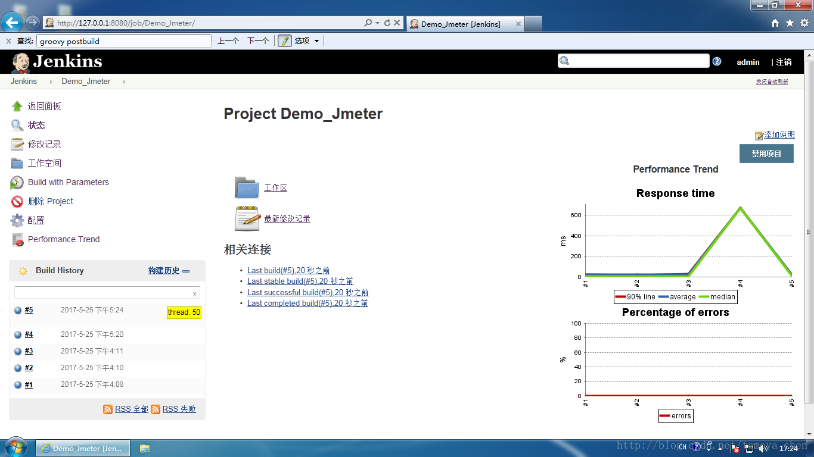Click the notepad-with-pencil icon next to 最新修改记录

247,218
